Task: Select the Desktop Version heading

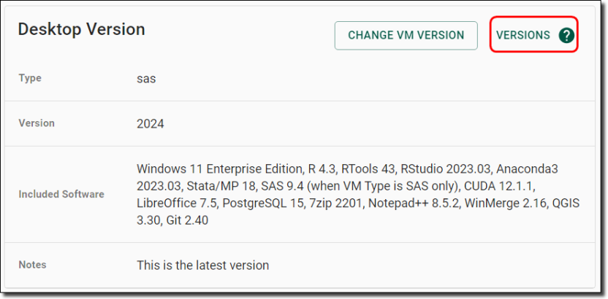Action: pyautogui.click(x=81, y=29)
